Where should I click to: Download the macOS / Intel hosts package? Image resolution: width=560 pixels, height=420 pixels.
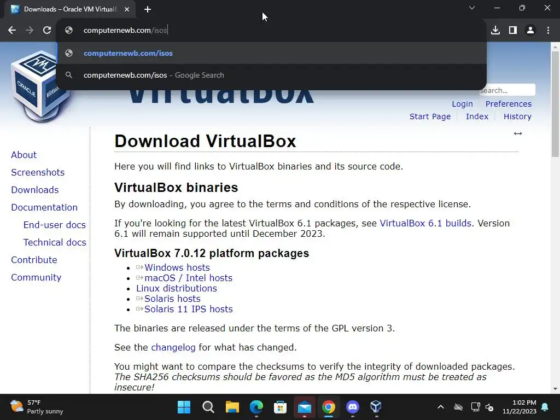tap(188, 278)
